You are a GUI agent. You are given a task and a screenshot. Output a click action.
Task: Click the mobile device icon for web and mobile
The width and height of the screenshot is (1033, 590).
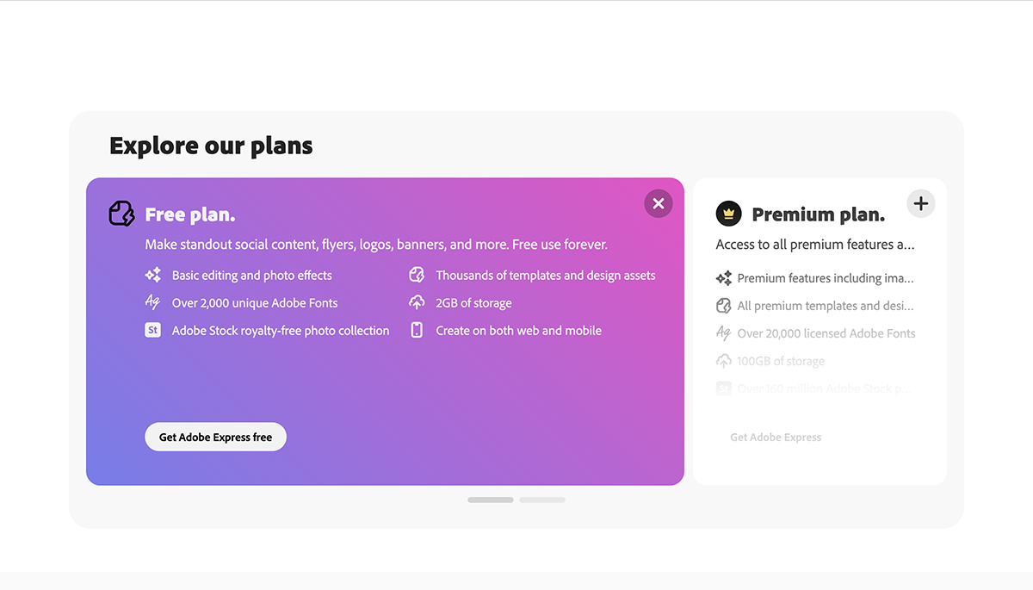pyautogui.click(x=417, y=330)
